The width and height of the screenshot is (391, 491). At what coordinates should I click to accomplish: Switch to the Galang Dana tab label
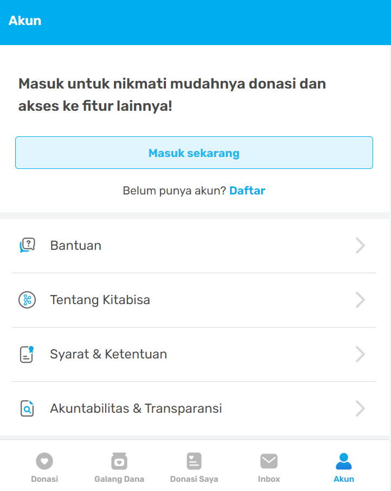(x=119, y=479)
